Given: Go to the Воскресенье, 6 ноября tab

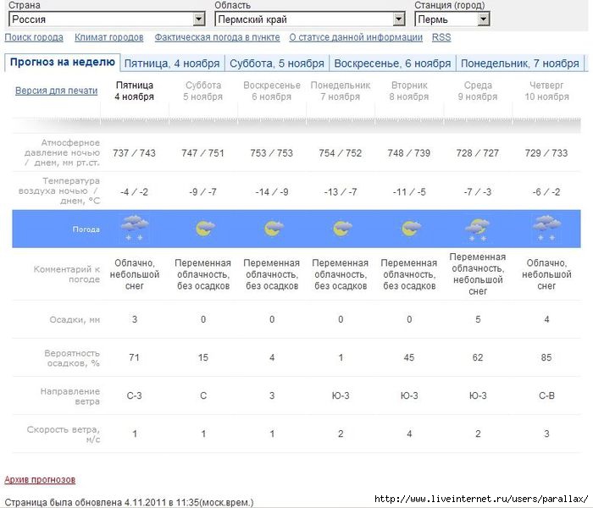Looking at the screenshot, I should (x=392, y=63).
